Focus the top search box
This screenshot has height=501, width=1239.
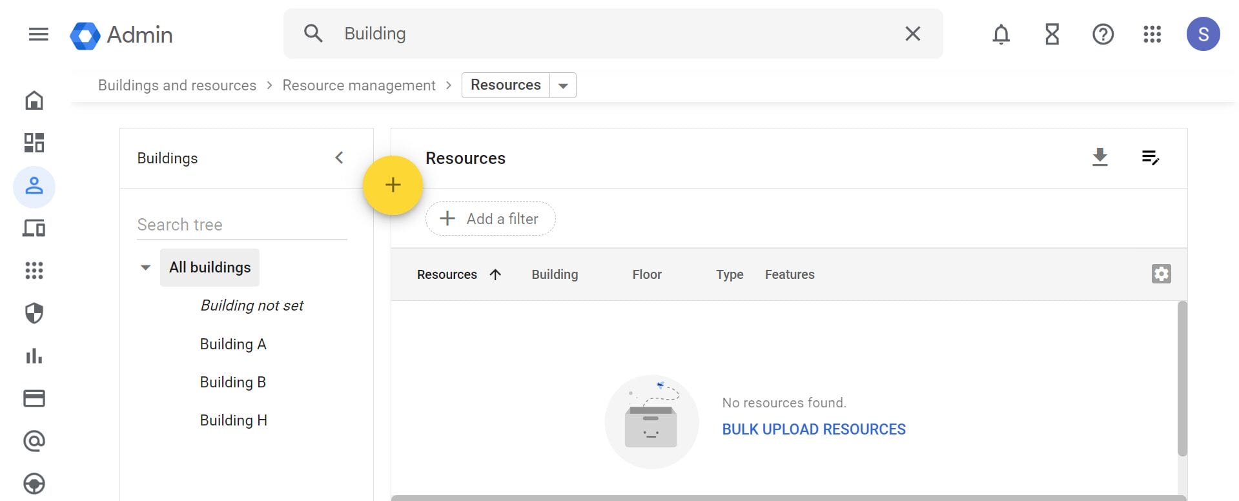click(613, 34)
